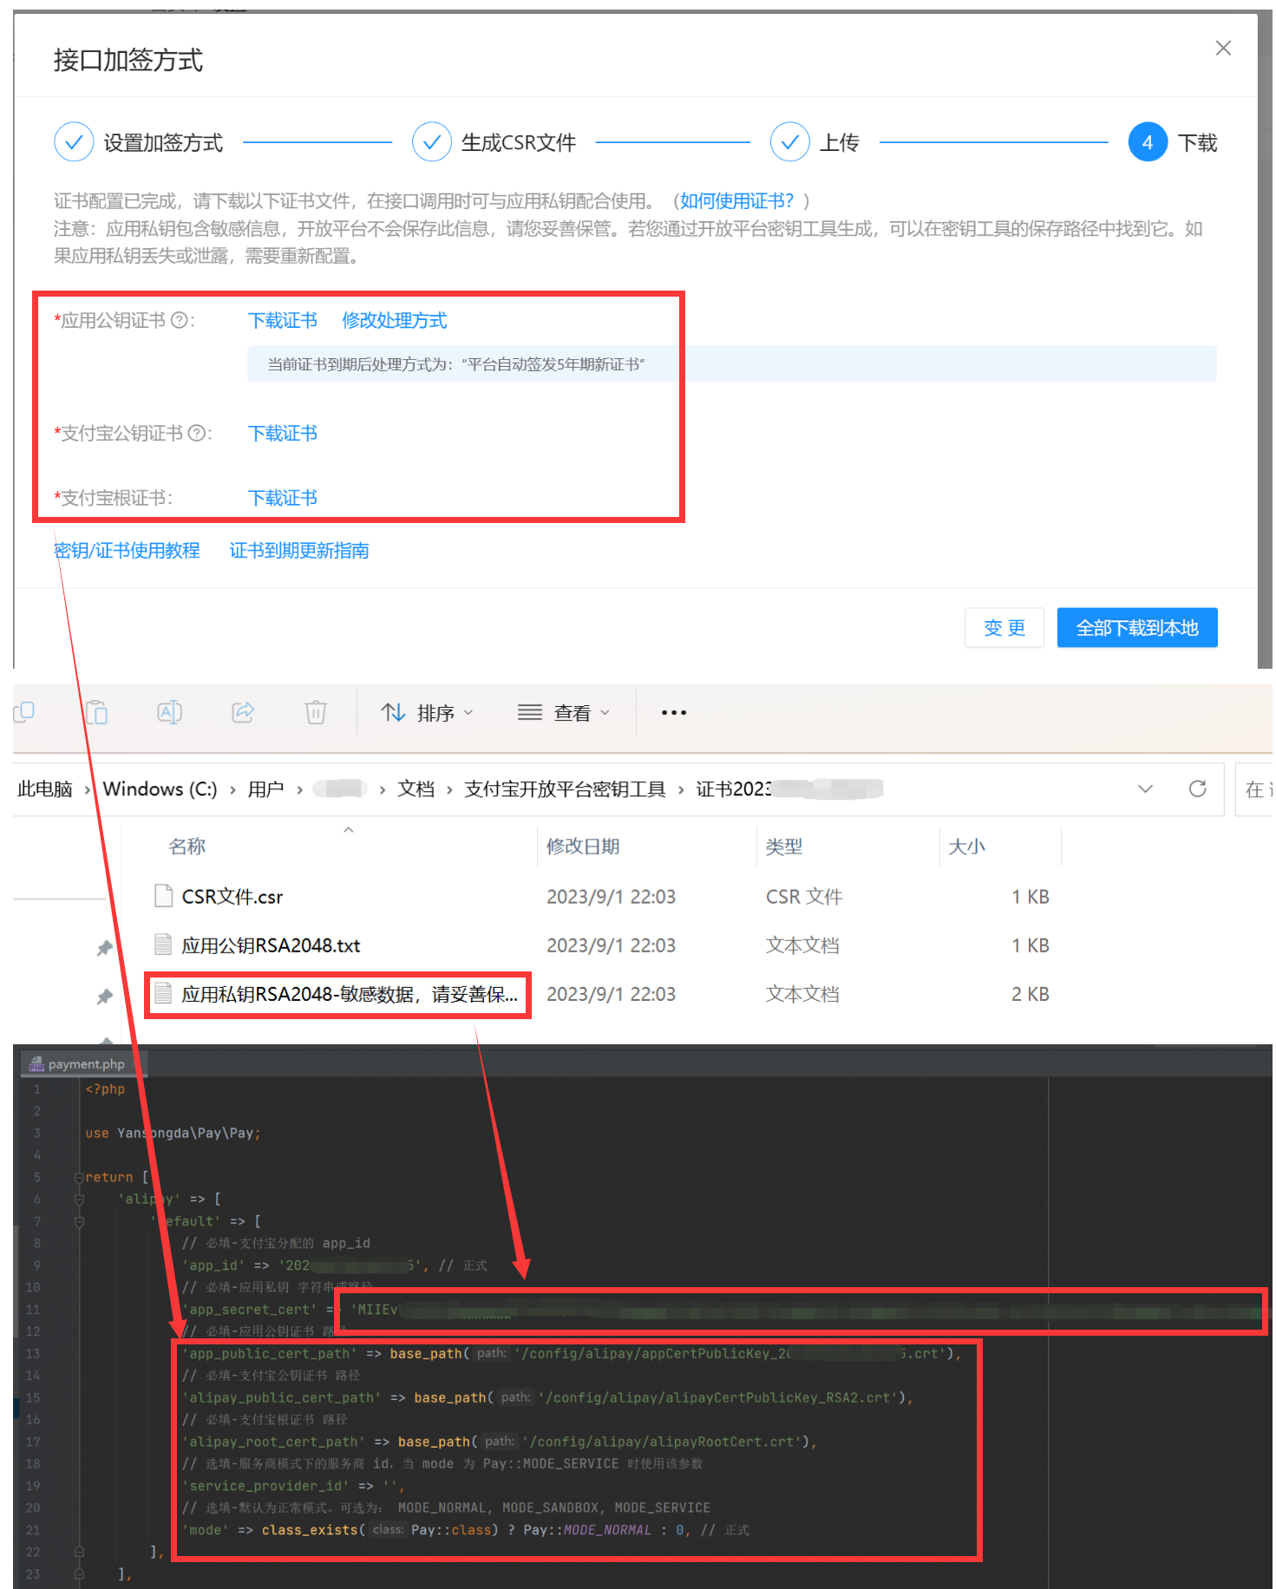The width and height of the screenshot is (1276, 1589).
Task: Collapse the code fold at the 'return [' line
Action: [79, 1178]
